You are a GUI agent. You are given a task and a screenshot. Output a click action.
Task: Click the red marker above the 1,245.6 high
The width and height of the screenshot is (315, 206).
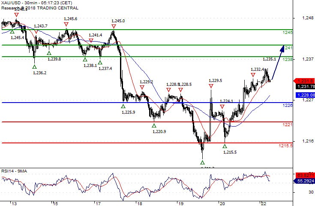[66, 24]
